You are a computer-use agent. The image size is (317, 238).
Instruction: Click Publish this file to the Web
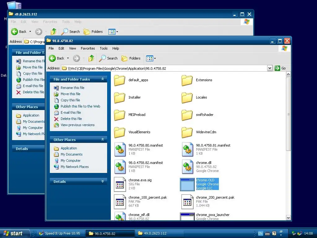[80, 106]
